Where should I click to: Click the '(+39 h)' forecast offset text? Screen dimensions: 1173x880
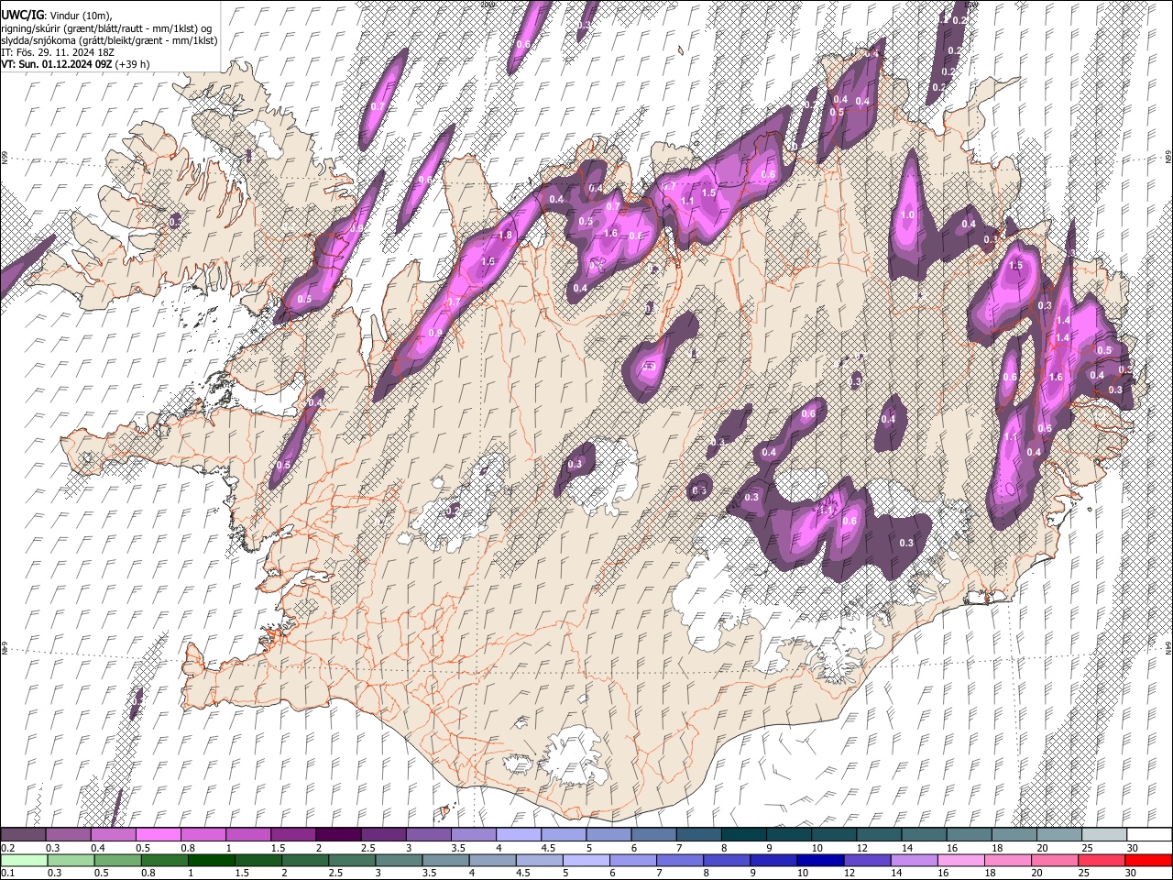[x=132, y=64]
